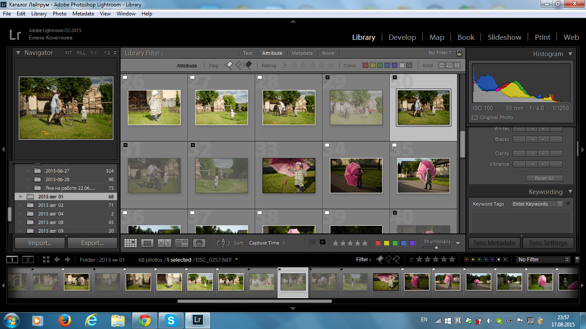Toggle the flag on thumbnail 33
This screenshot has height=329, width=586.
point(260,146)
